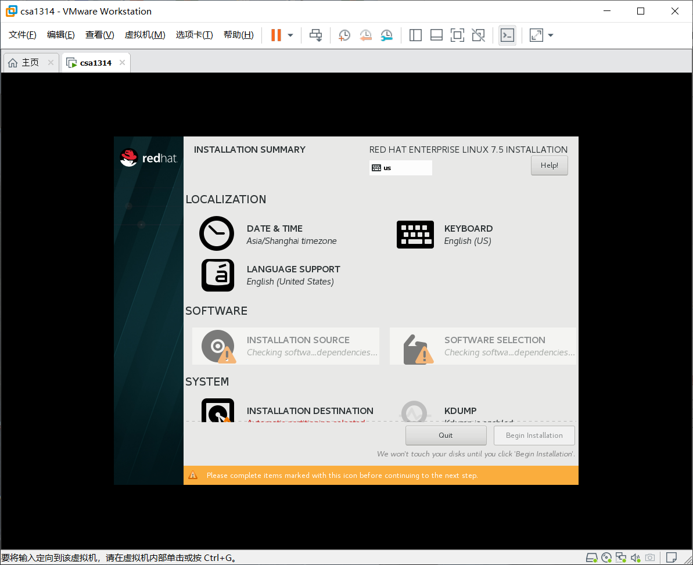The image size is (693, 565).
Task: Open the Kdump icon
Action: [414, 411]
